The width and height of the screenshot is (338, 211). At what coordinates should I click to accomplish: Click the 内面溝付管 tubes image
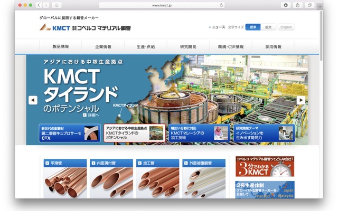tap(111, 183)
